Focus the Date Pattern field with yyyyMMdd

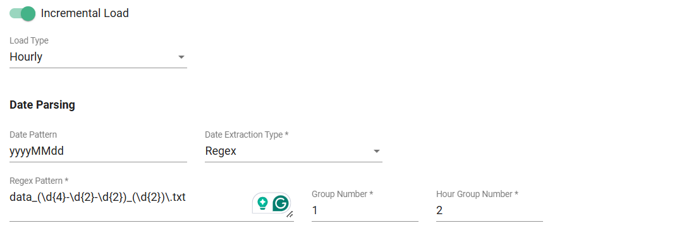click(x=98, y=151)
